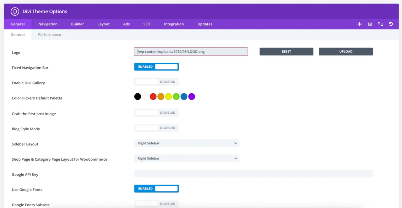Pick the white palette color

[145, 96]
